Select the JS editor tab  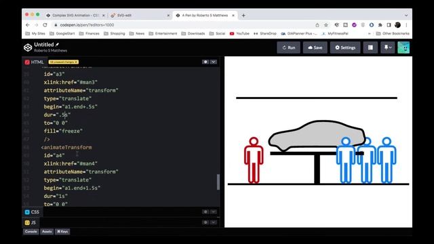[31, 222]
